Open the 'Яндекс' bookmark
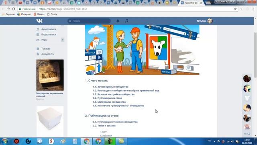This screenshot has width=257, height=145. click(x=39, y=14)
